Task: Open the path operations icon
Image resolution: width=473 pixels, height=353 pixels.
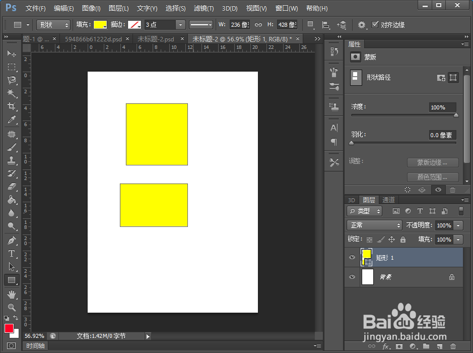Action: tap(310, 25)
